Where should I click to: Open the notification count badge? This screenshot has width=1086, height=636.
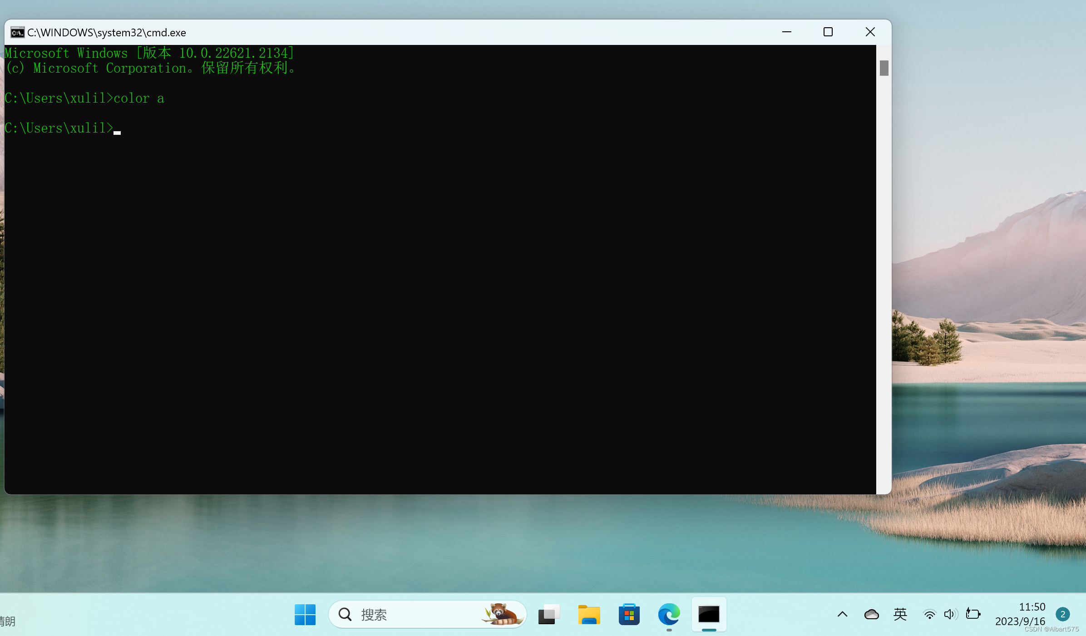click(1062, 614)
